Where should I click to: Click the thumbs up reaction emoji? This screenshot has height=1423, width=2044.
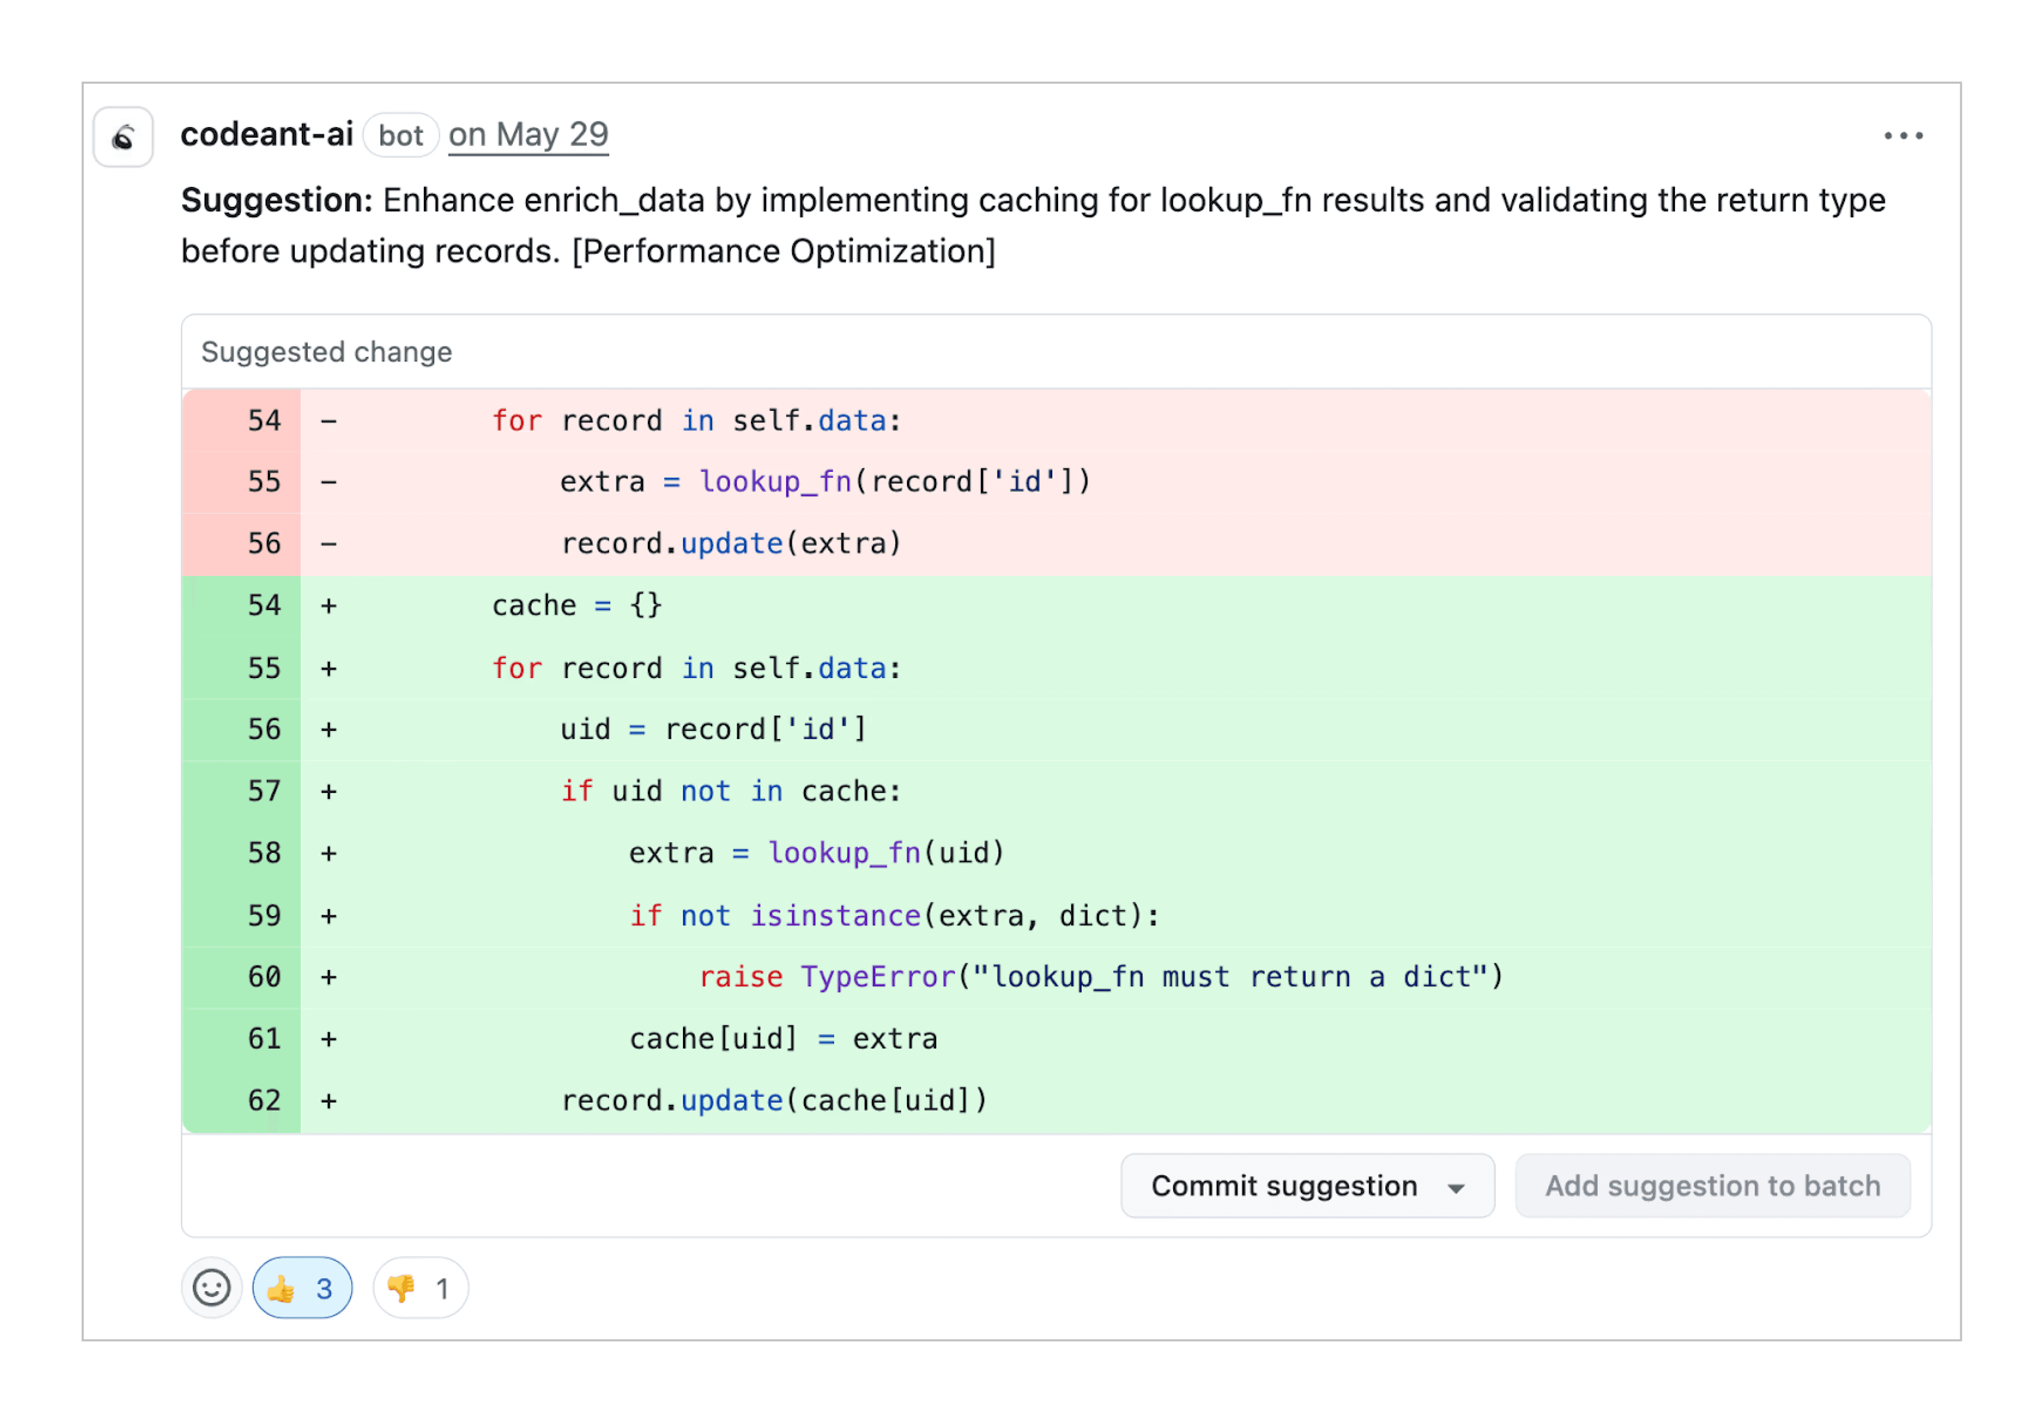[x=282, y=1288]
